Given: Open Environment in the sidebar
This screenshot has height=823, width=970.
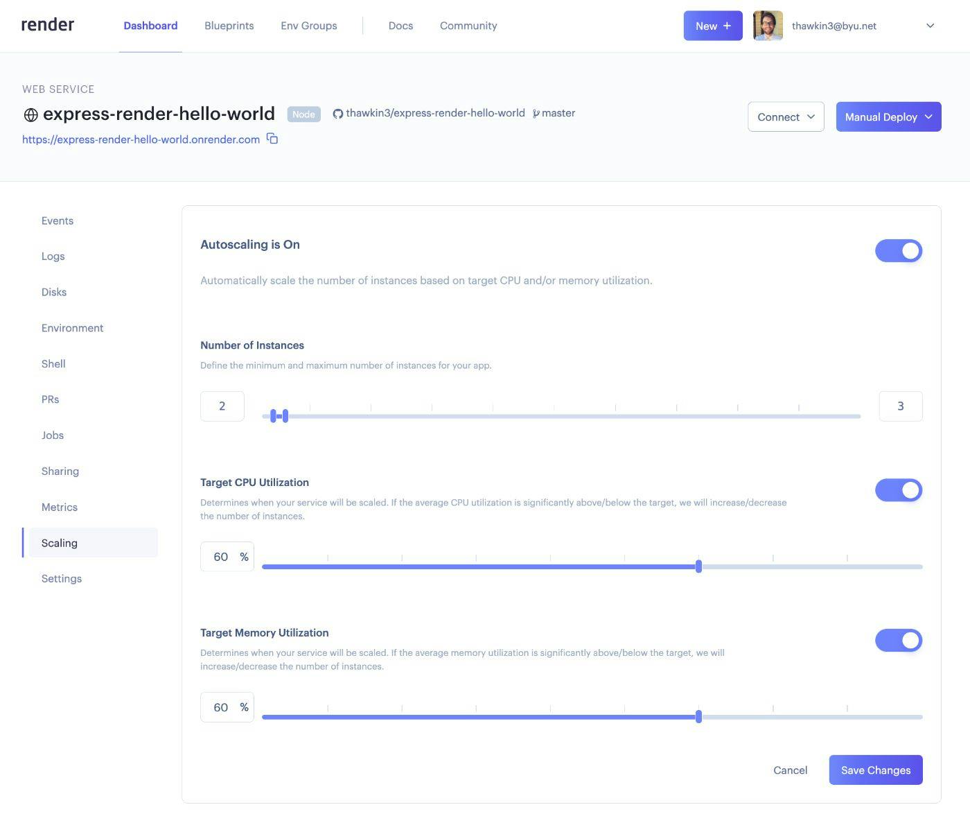Looking at the screenshot, I should click(72, 328).
